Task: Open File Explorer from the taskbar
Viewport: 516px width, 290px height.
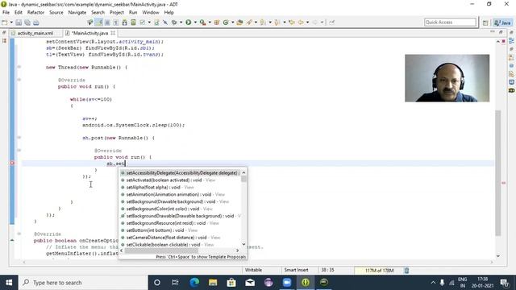Action: [x=213, y=283]
